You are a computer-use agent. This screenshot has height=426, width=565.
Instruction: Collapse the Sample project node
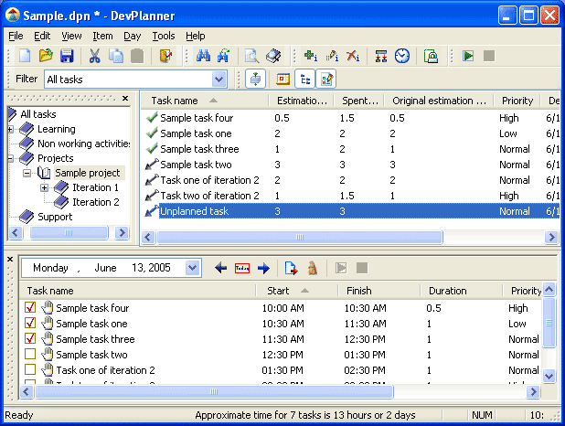click(27, 173)
